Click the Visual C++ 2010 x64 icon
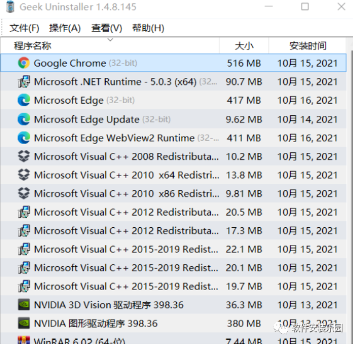Screen dimensions: 353x345 click(23, 175)
